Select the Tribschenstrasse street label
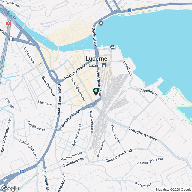The height and width of the screenshot is (192, 192). click(143, 134)
